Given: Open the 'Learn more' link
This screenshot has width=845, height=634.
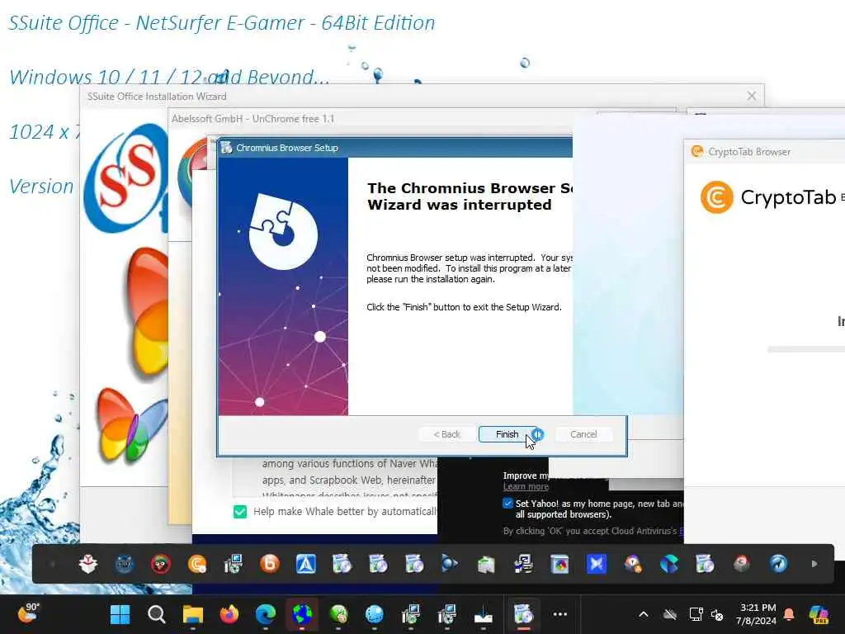Looking at the screenshot, I should tap(526, 486).
